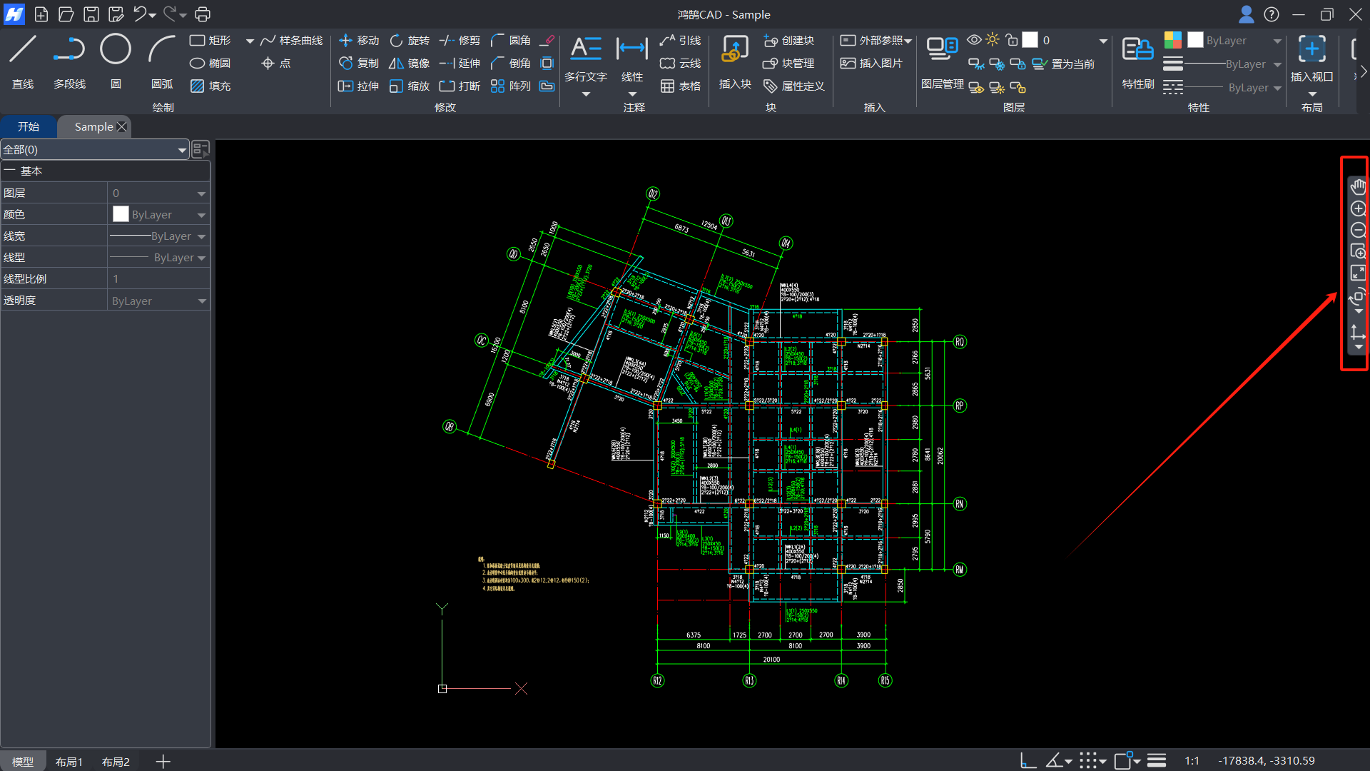
Task: Expand the 透明度 ByLayer dropdown
Action: (x=202, y=301)
